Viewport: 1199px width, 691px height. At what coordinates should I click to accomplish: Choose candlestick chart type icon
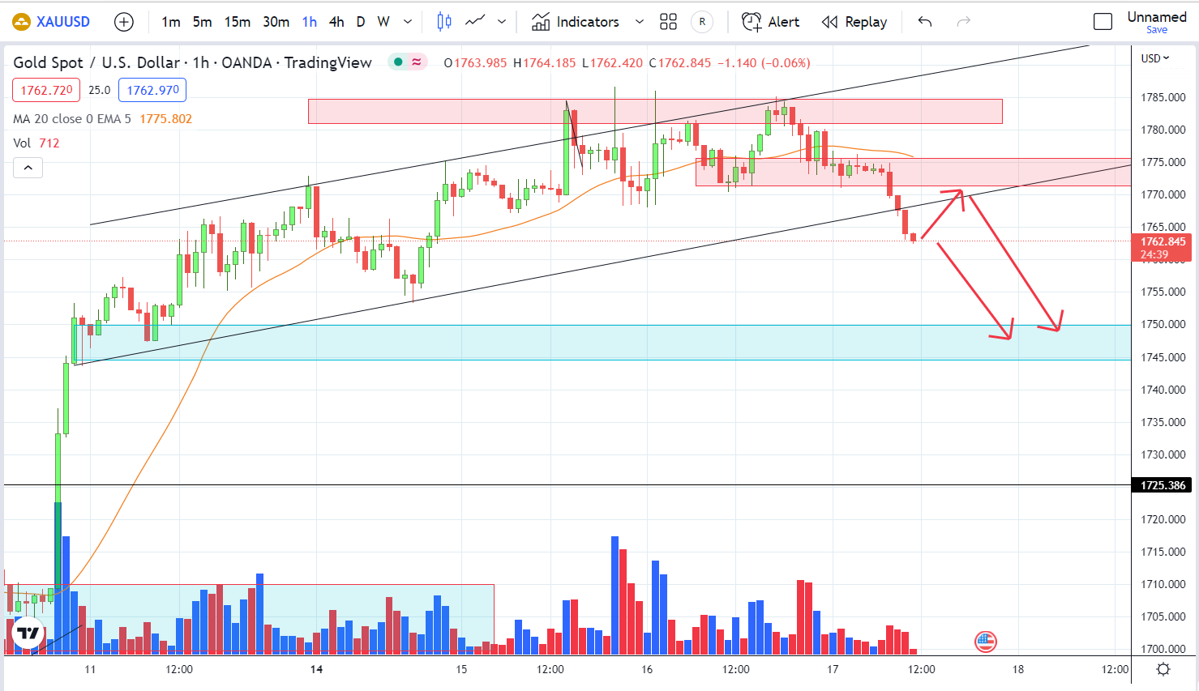tap(444, 22)
